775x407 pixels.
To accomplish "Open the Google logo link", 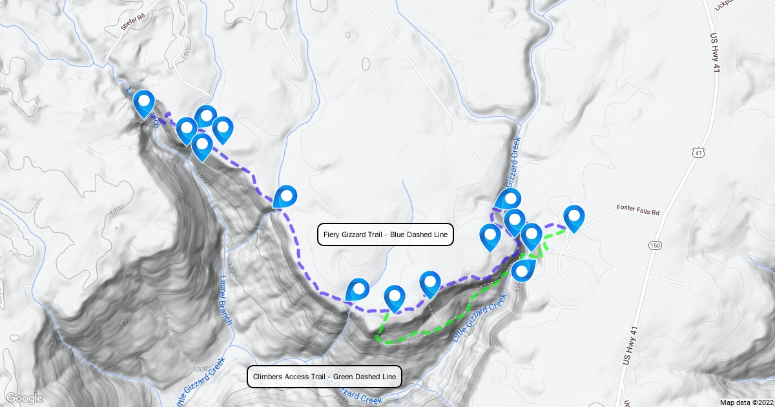I will click(x=24, y=398).
